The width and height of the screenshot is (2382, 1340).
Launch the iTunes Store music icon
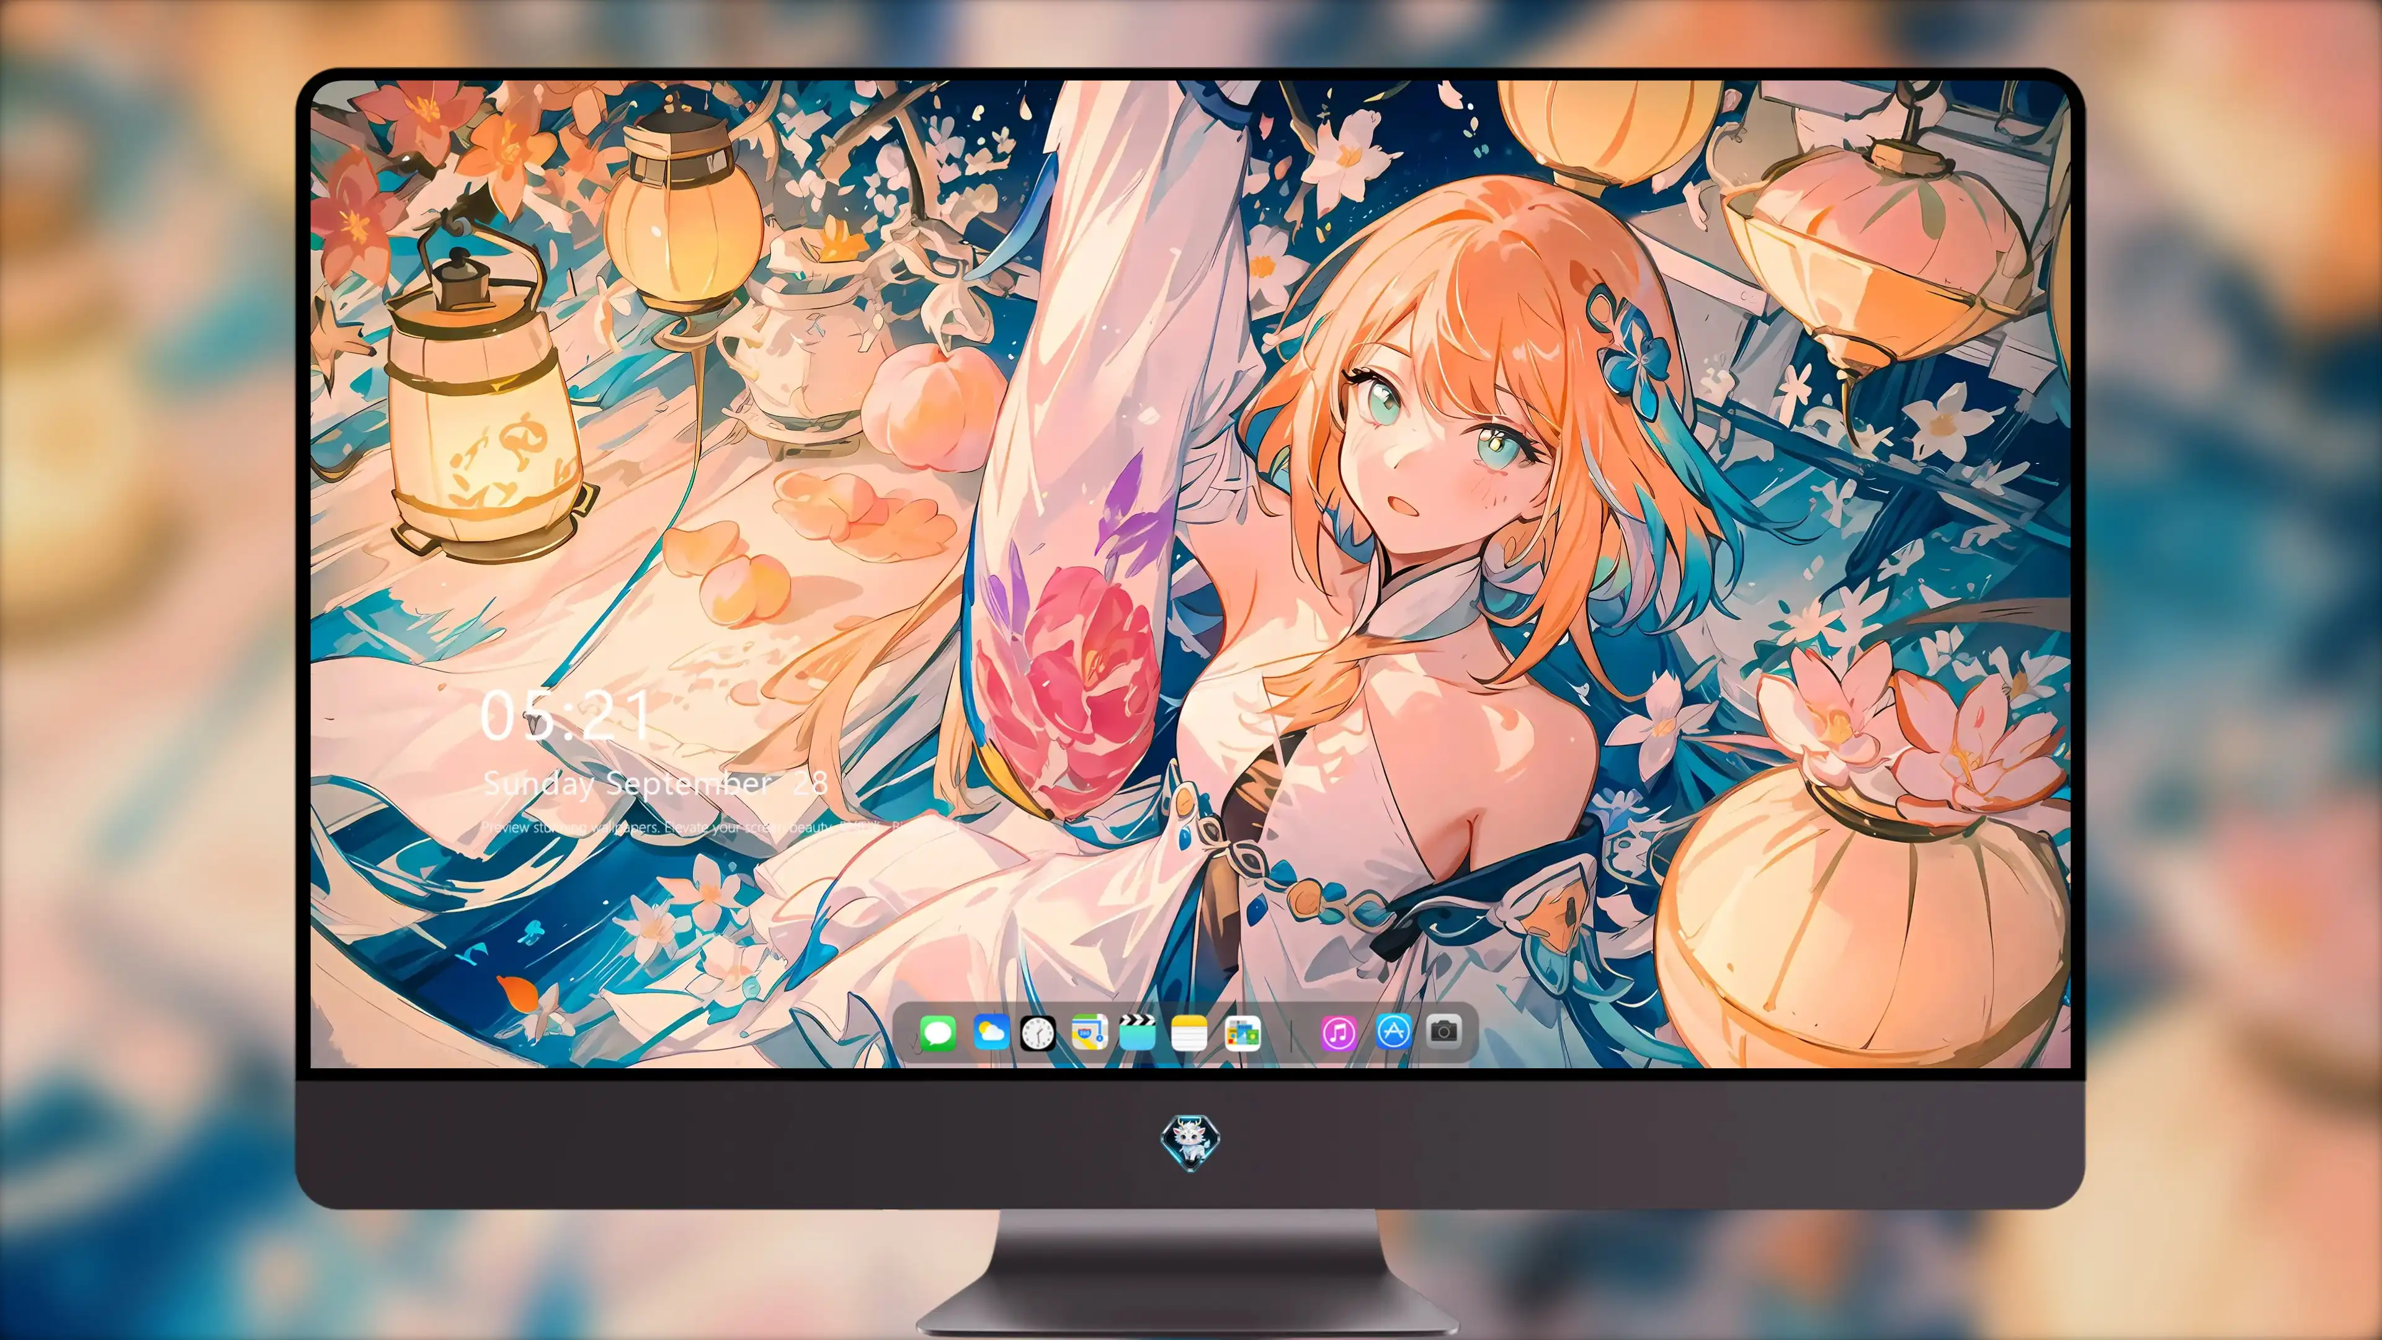point(1338,1032)
